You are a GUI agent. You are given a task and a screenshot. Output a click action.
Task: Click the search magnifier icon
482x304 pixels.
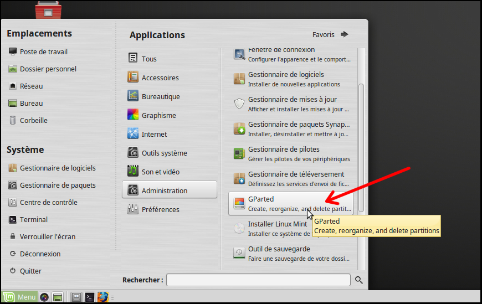pyautogui.click(x=359, y=280)
